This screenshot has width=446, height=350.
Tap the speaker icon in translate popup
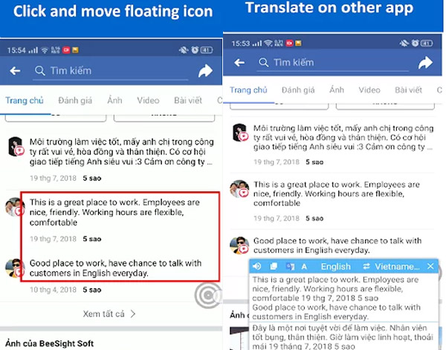(x=257, y=266)
